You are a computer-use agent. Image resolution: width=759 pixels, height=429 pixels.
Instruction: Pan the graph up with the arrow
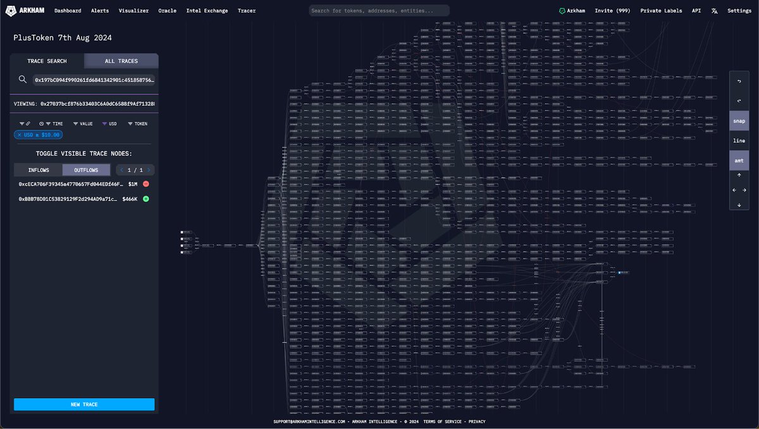click(x=739, y=175)
